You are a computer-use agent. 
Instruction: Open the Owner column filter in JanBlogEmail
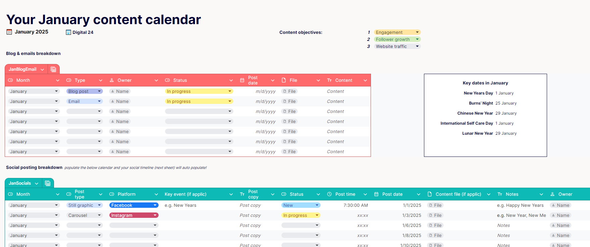point(156,80)
